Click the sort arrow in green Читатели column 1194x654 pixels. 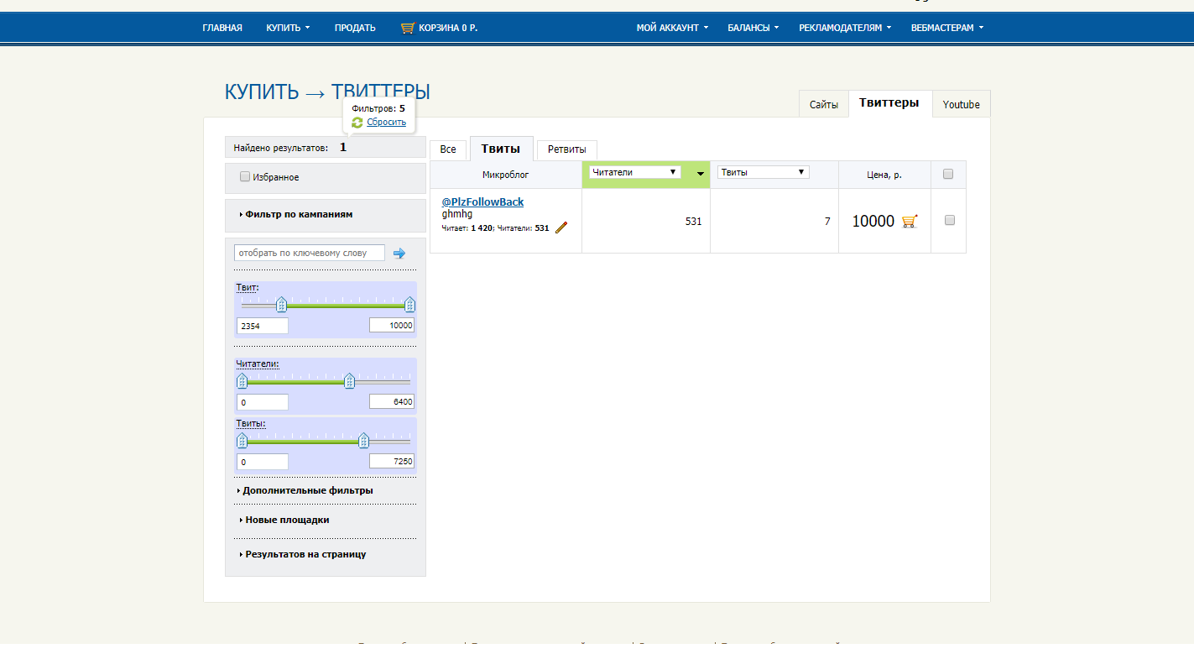(700, 175)
